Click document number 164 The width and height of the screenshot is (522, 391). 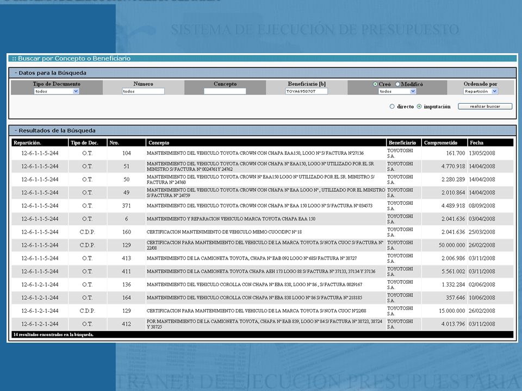click(x=127, y=298)
